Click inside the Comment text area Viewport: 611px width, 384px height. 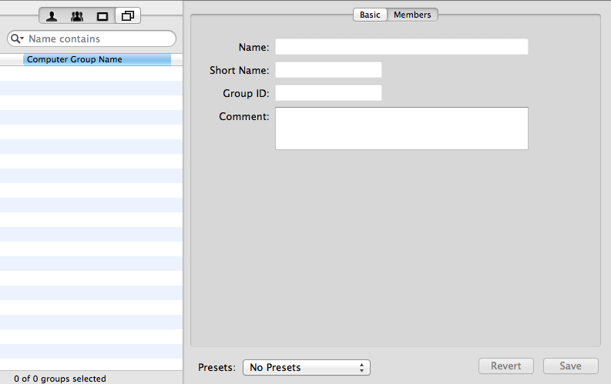tap(401, 129)
